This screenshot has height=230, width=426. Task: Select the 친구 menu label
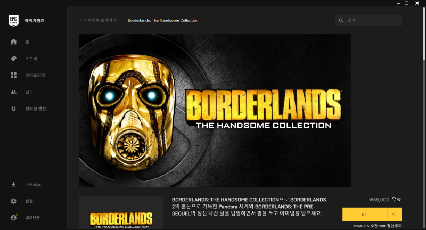click(29, 92)
